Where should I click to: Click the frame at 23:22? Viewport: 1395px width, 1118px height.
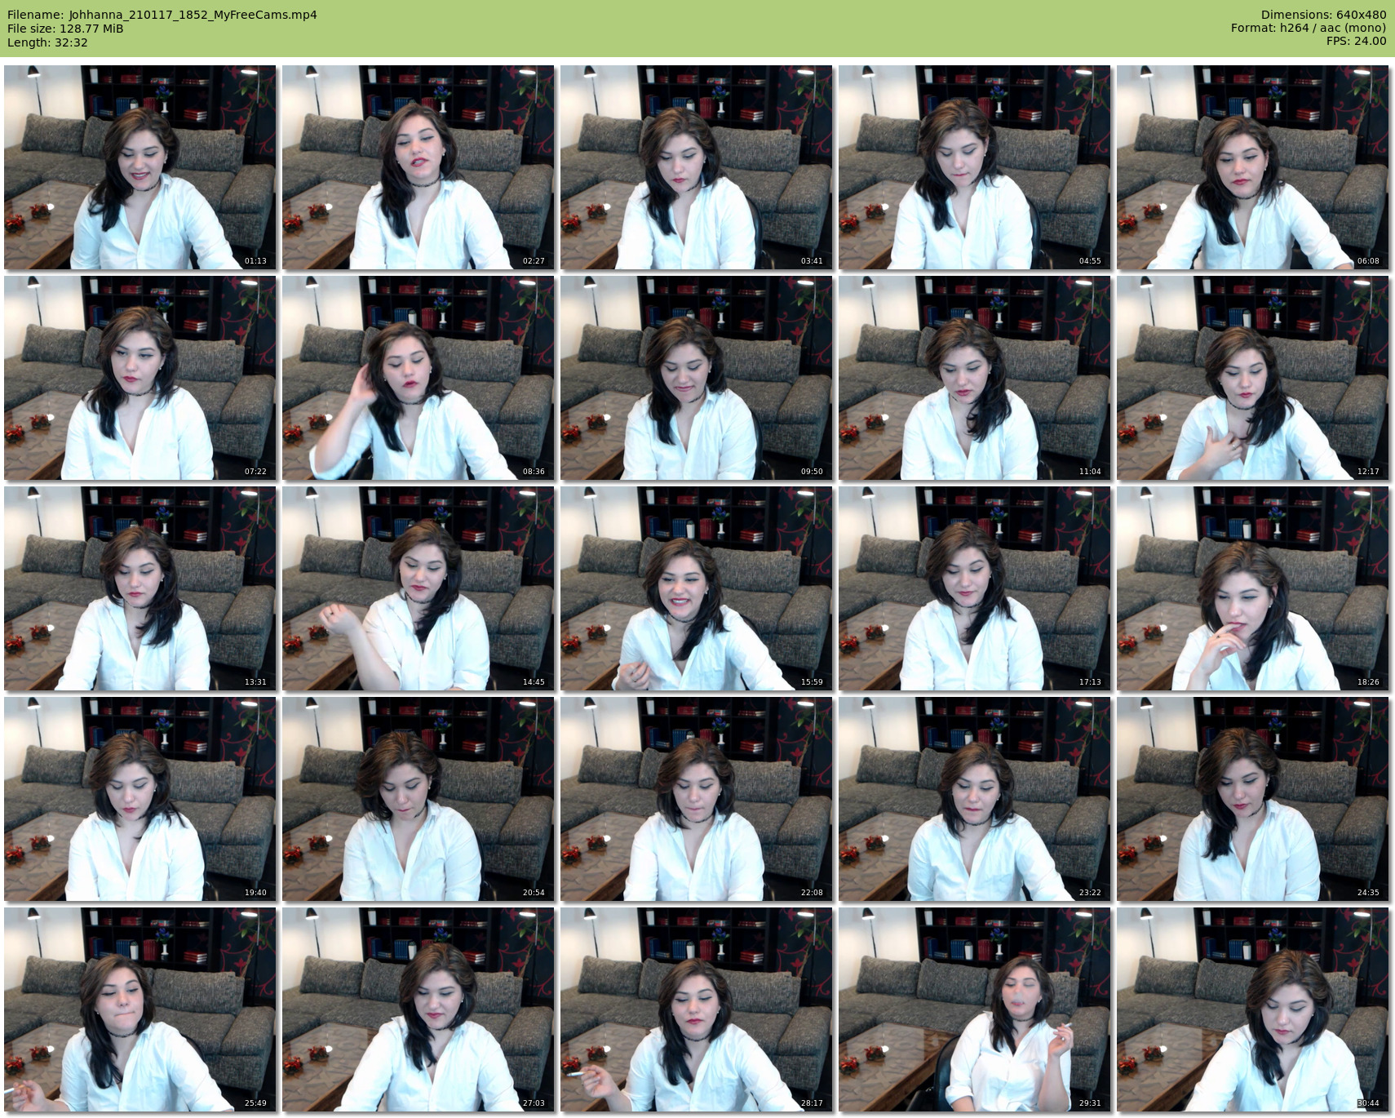[x=974, y=799]
